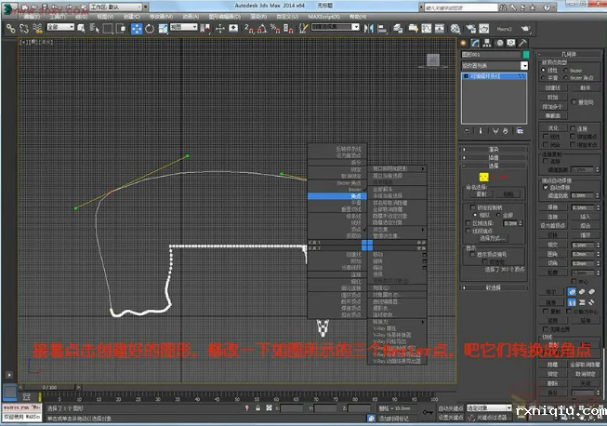Screen dimensions: 607x426
Task: Click the Unlink Selection tool
Action: click(24, 28)
